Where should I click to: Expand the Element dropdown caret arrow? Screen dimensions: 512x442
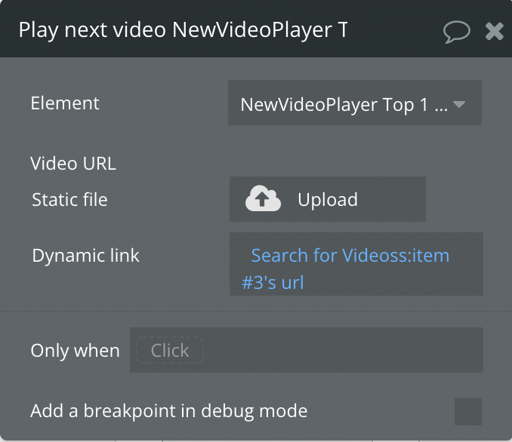pyautogui.click(x=459, y=104)
